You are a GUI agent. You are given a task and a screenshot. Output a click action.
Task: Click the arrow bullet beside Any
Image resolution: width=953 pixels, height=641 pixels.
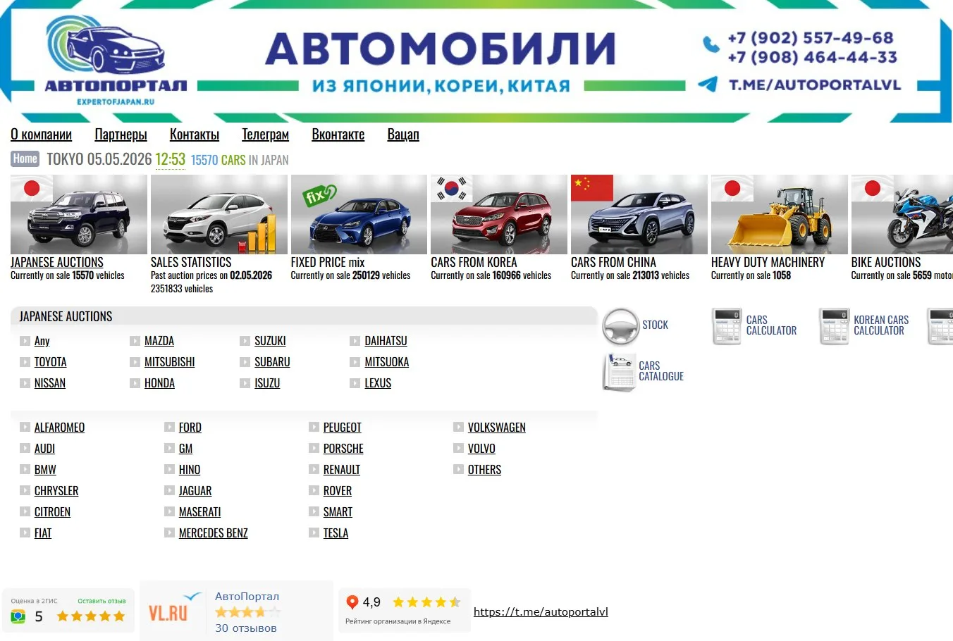(x=25, y=341)
